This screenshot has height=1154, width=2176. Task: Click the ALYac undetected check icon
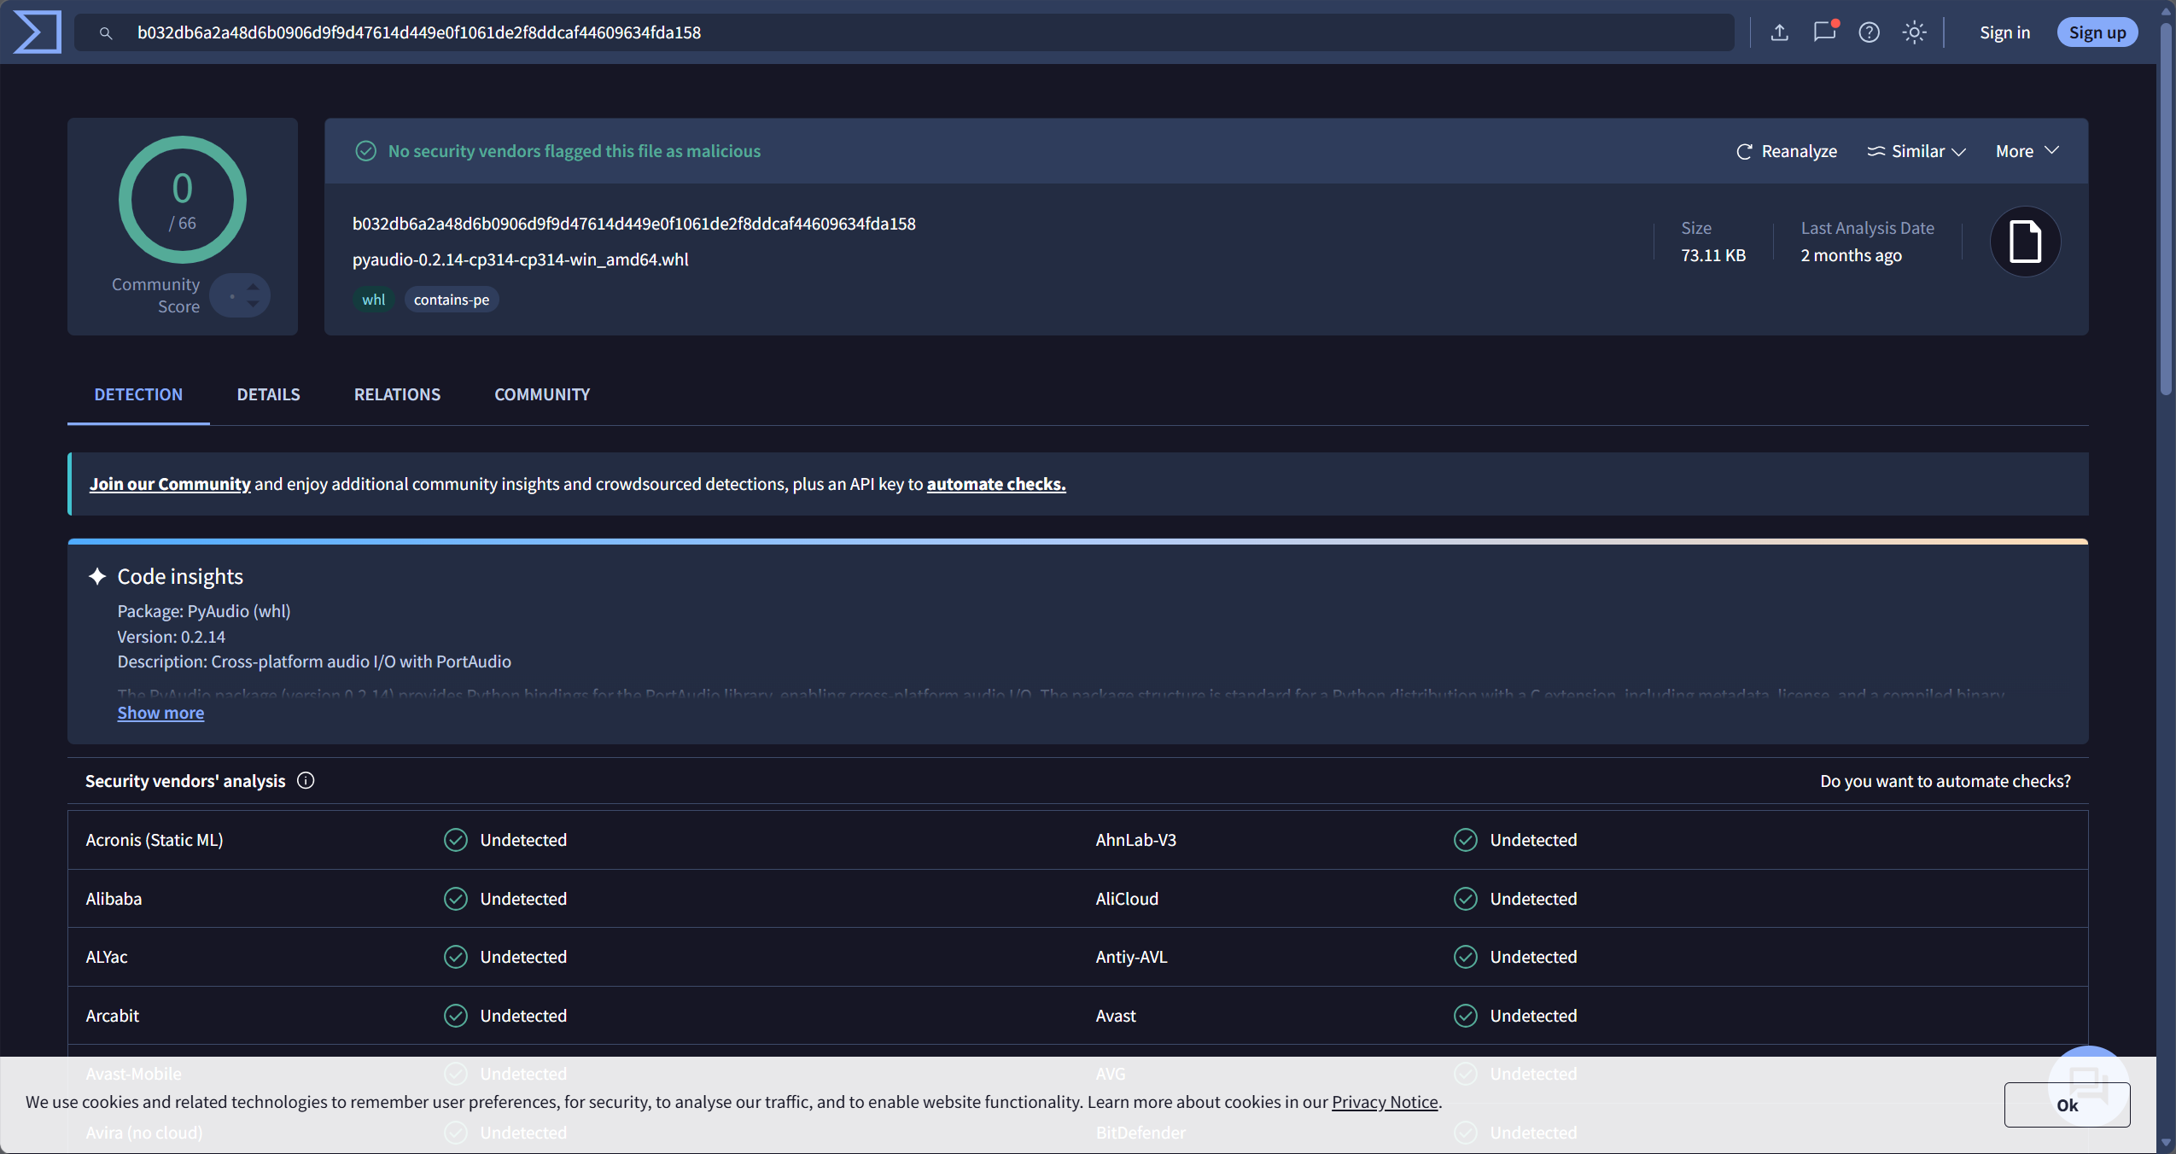point(456,957)
